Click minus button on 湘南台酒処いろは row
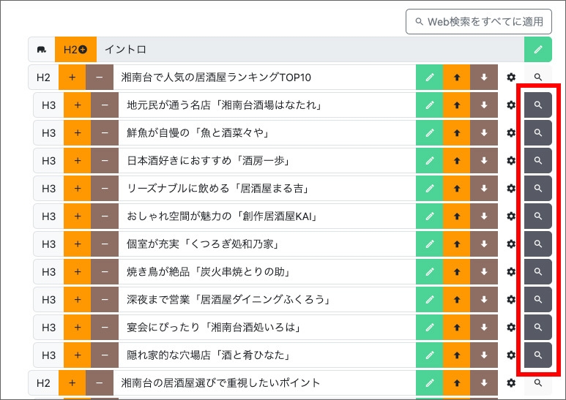The image size is (566, 400). coord(105,328)
